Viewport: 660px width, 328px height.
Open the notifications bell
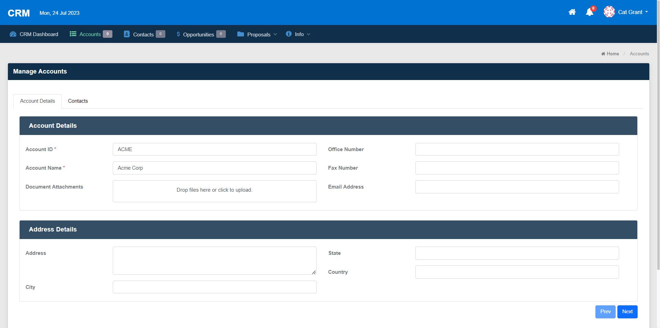[x=590, y=12]
